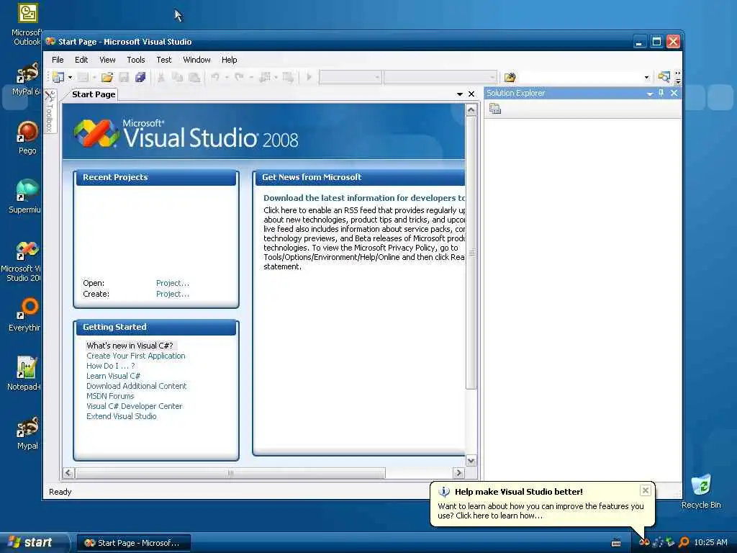Viewport: 737px width, 553px height.
Task: Open Create Your First Application link
Action: (x=136, y=356)
